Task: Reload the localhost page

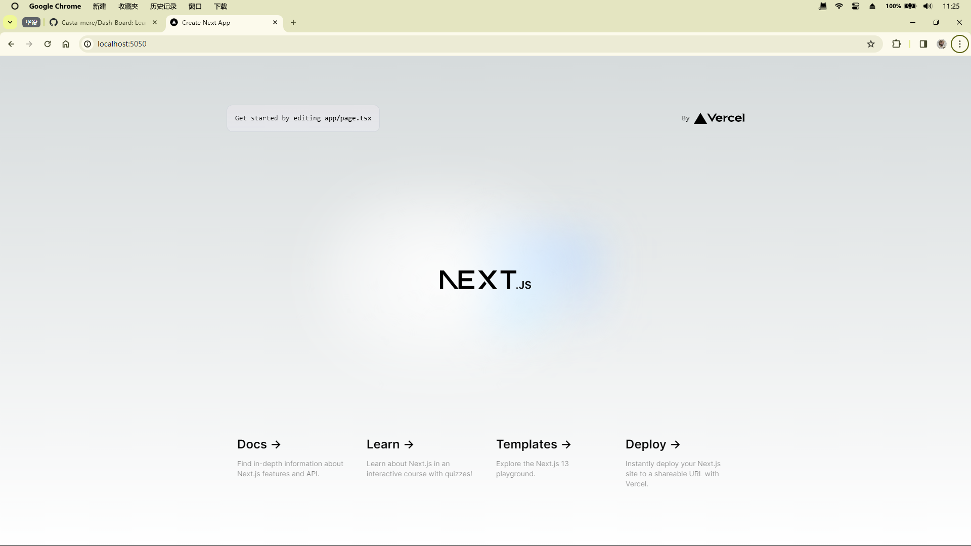Action: point(48,44)
